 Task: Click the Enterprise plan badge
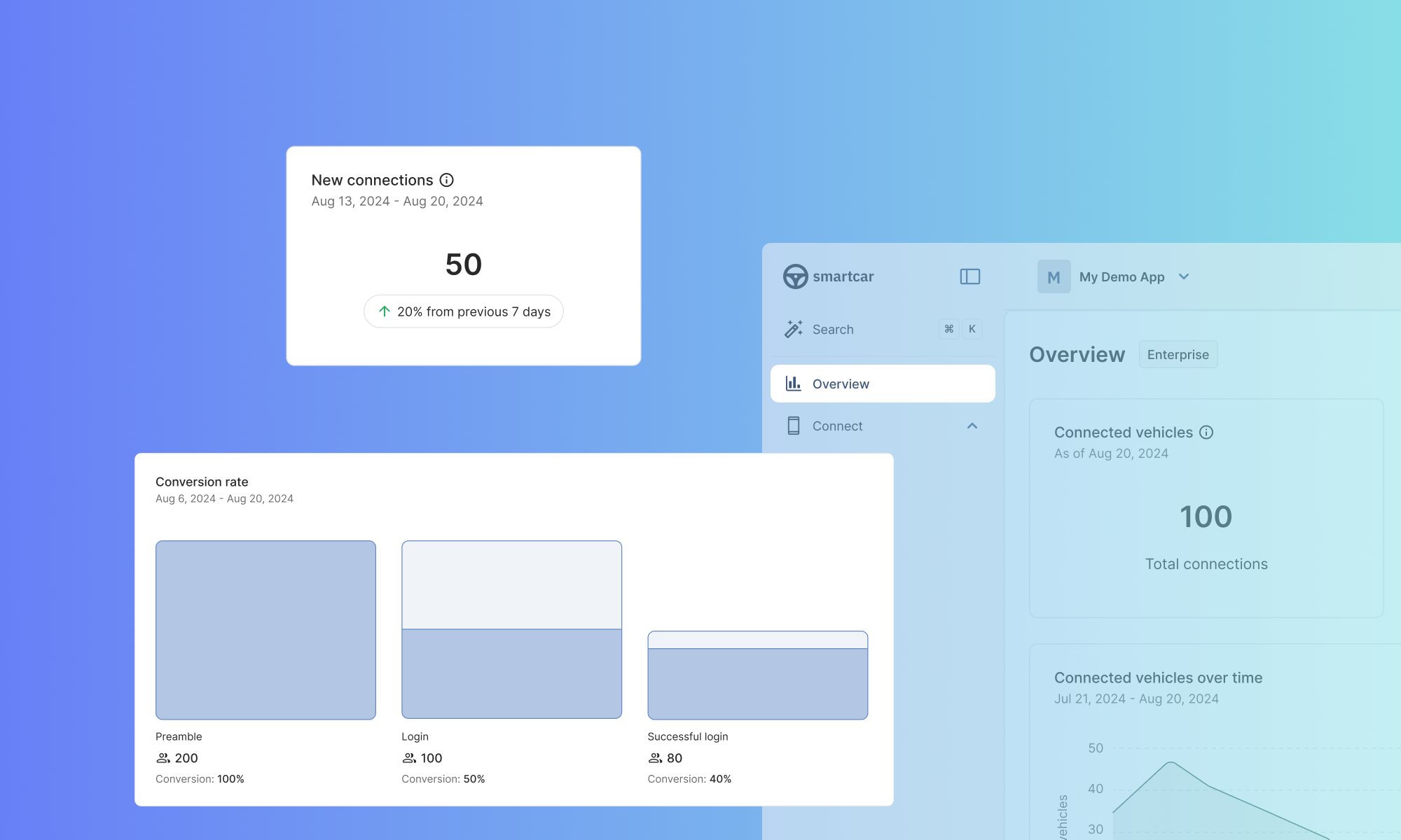click(x=1178, y=355)
